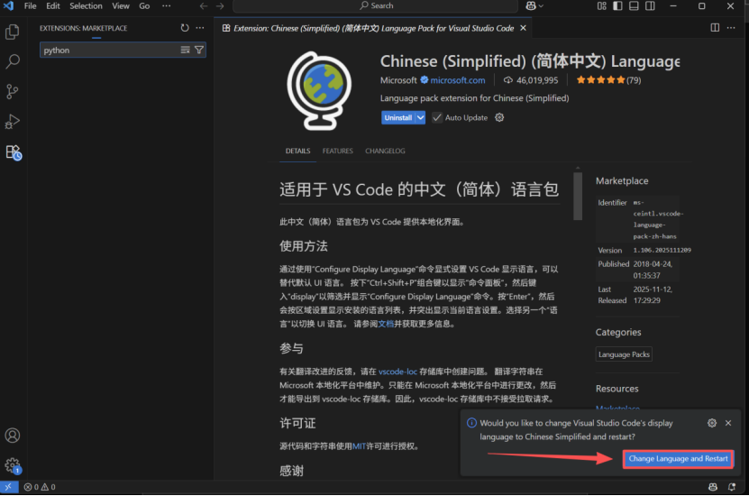
Task: Open the Extensions view icon
Action: pyautogui.click(x=14, y=152)
